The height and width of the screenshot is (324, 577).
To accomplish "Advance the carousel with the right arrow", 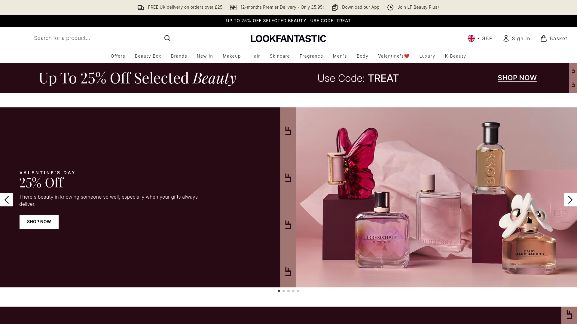I will coord(570,199).
